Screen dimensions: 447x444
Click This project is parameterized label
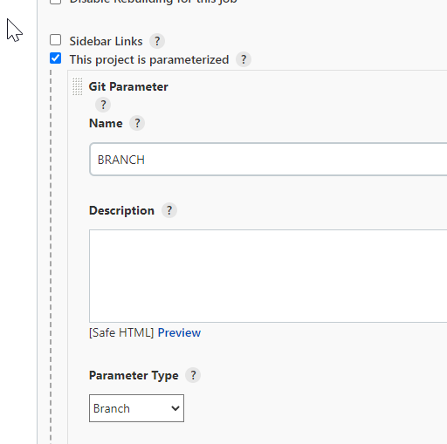[x=149, y=59]
